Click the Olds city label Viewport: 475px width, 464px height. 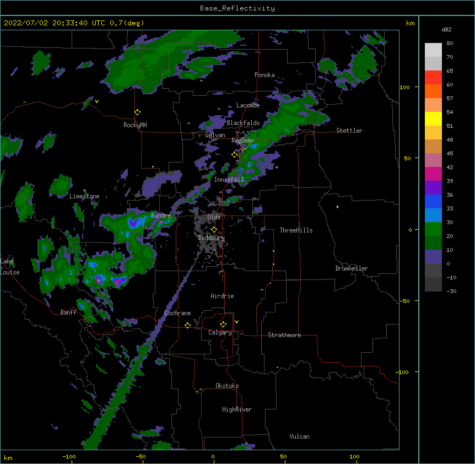[x=214, y=217]
